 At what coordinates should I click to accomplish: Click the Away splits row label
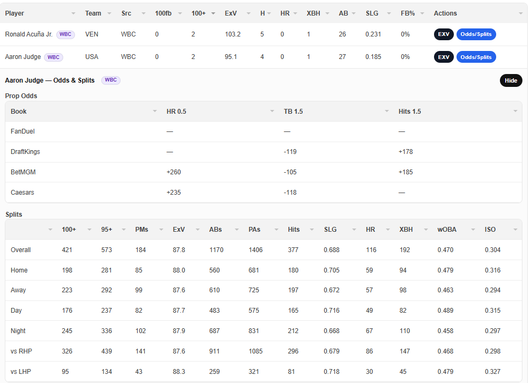pyautogui.click(x=18, y=290)
